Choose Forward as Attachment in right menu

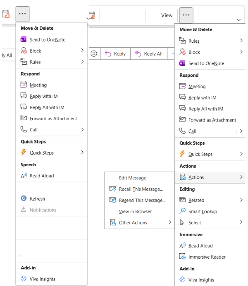[x=210, y=120]
